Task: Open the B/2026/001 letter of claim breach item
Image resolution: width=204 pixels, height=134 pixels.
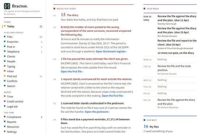Action: click(96, 31)
